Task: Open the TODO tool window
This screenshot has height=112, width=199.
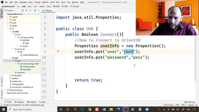Action: click(x=8, y=102)
